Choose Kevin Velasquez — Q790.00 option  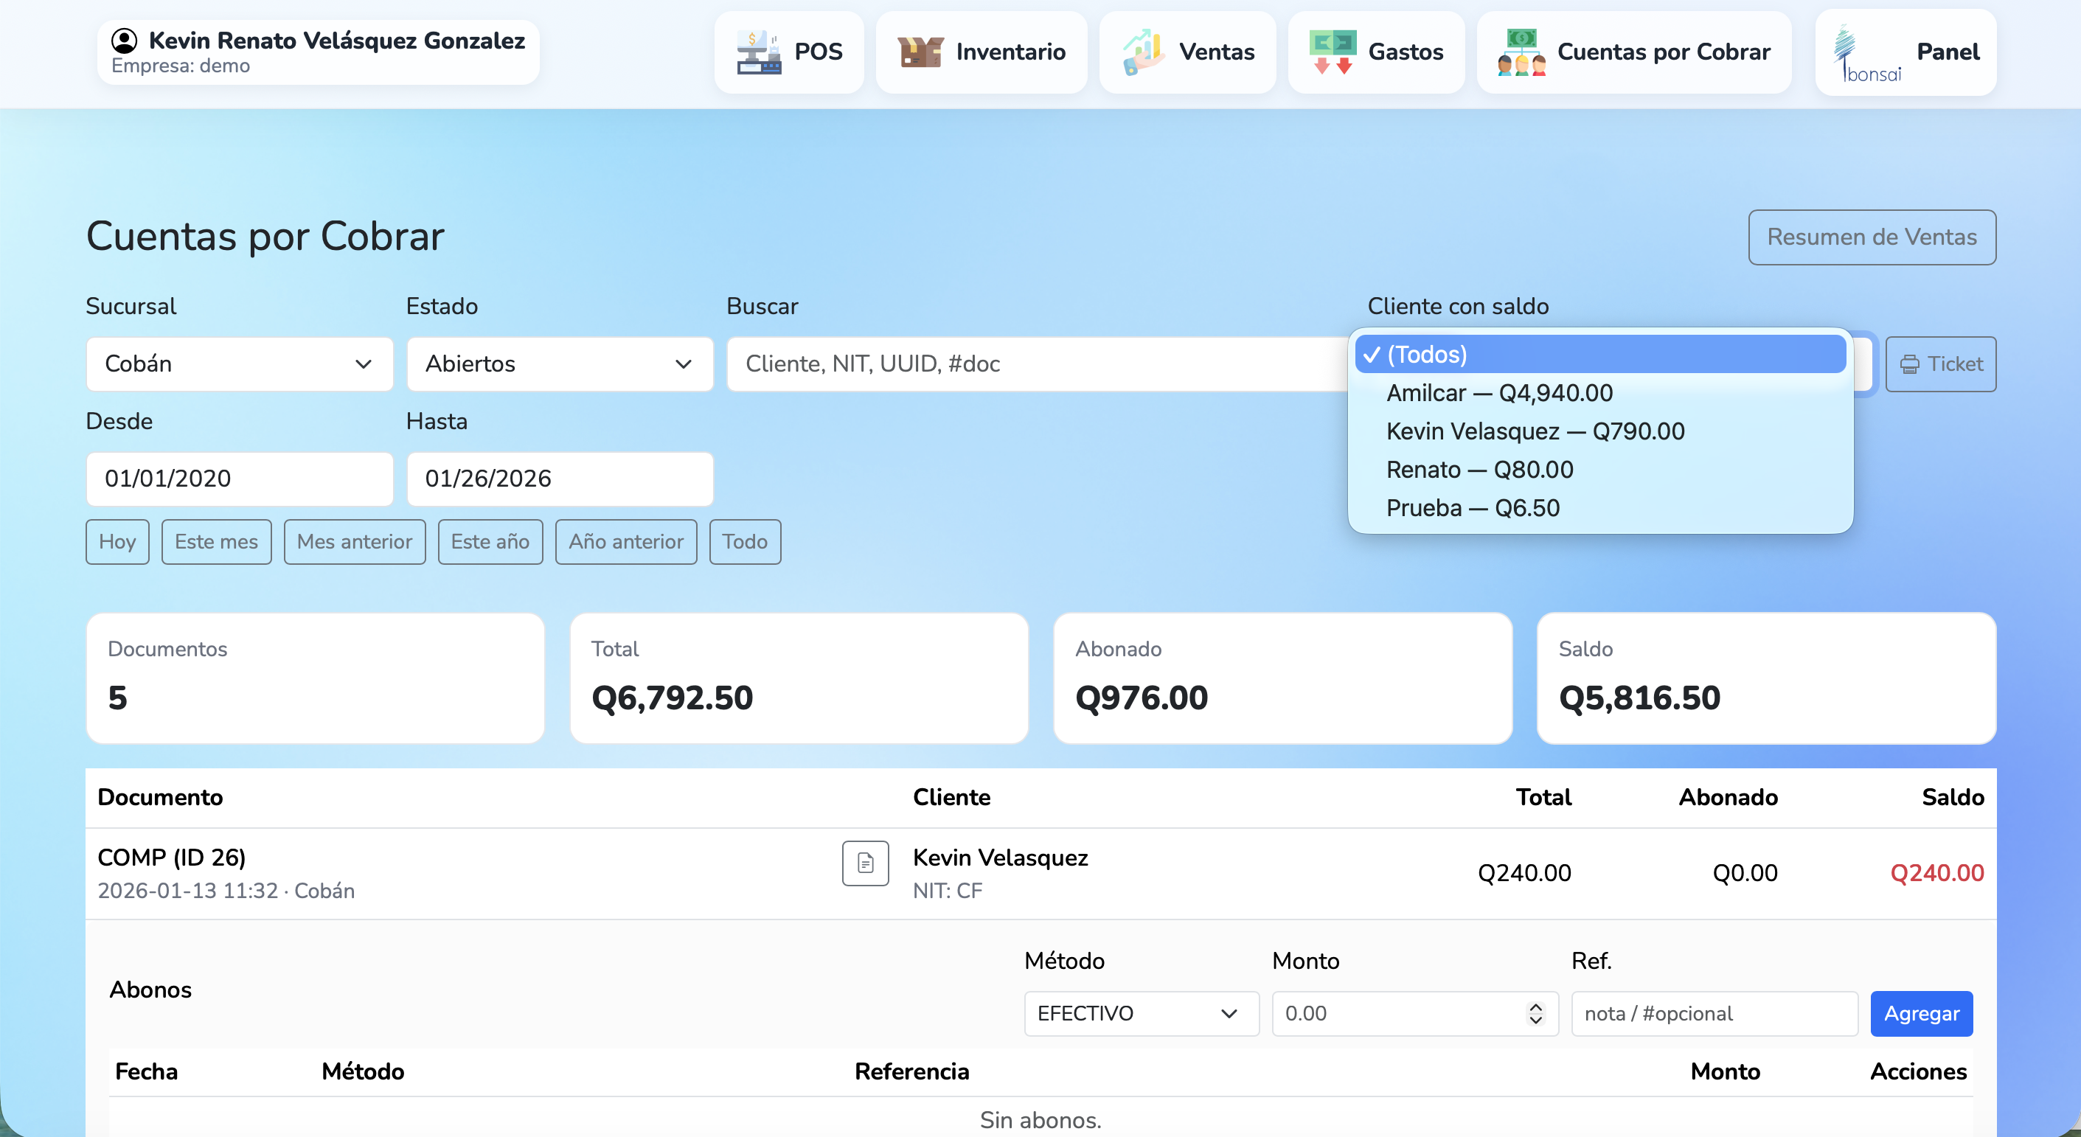pos(1535,431)
